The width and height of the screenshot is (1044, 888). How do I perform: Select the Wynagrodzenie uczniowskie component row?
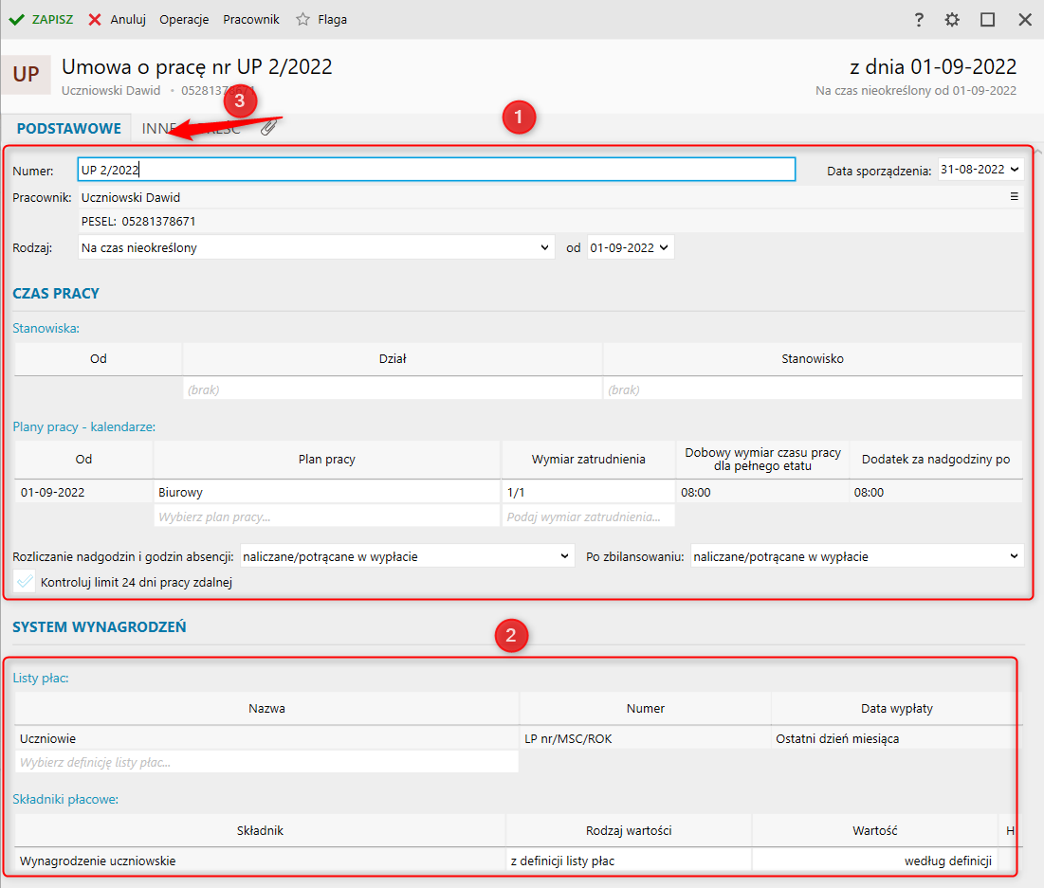[260, 860]
